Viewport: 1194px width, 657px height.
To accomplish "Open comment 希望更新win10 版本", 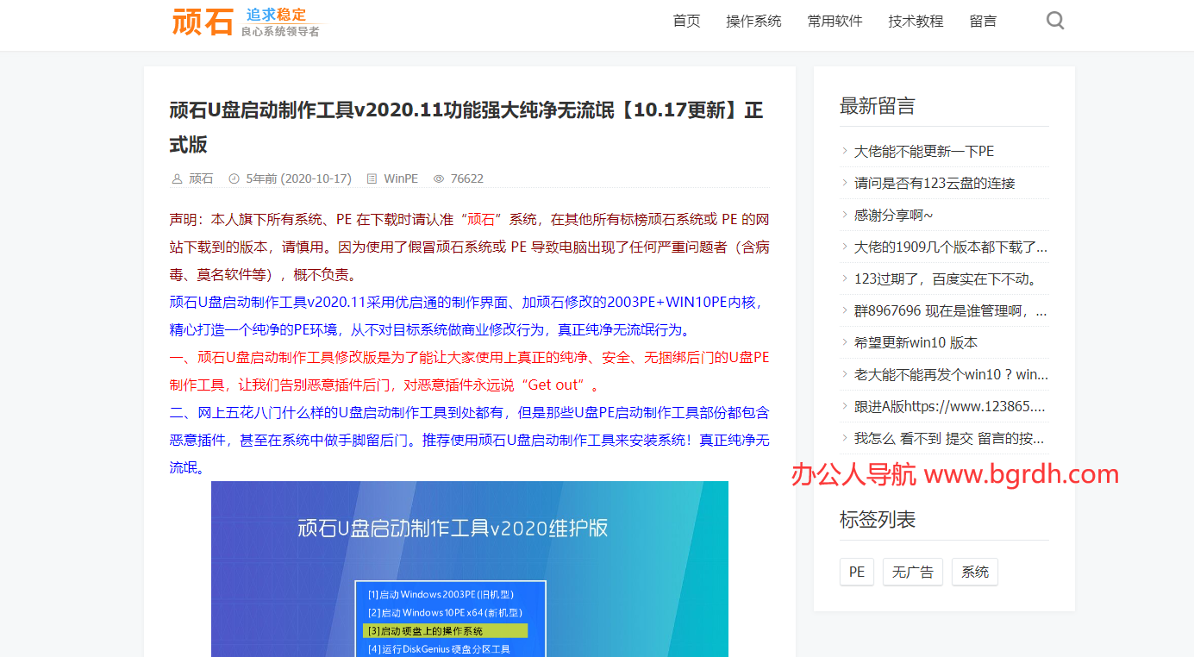I will pos(916,342).
